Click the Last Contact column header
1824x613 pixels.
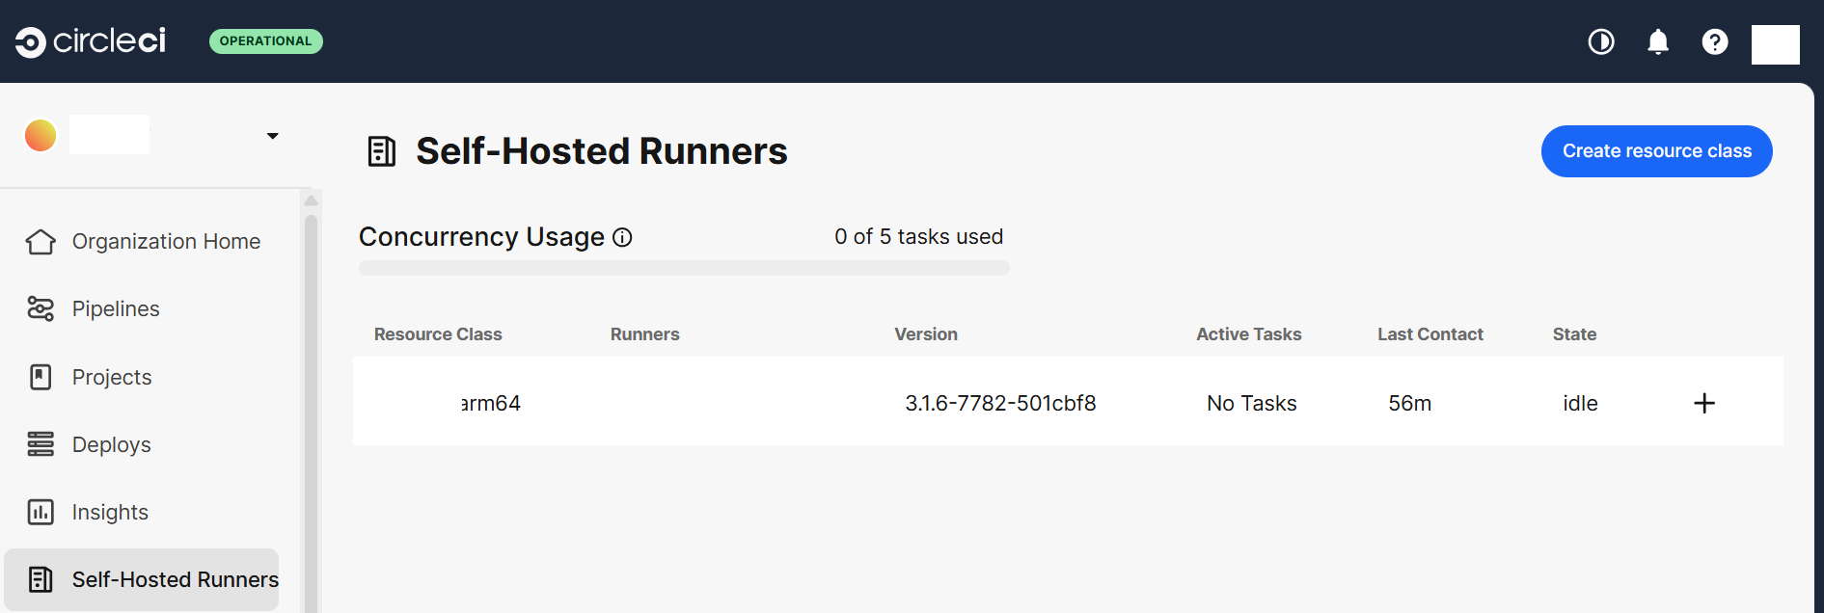1430,334
